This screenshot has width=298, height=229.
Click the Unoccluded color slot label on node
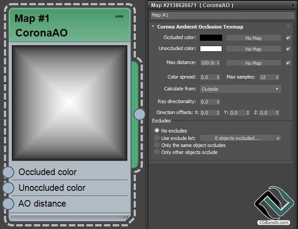[52, 188]
